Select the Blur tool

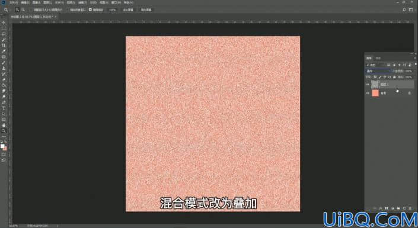pyautogui.click(x=4, y=91)
